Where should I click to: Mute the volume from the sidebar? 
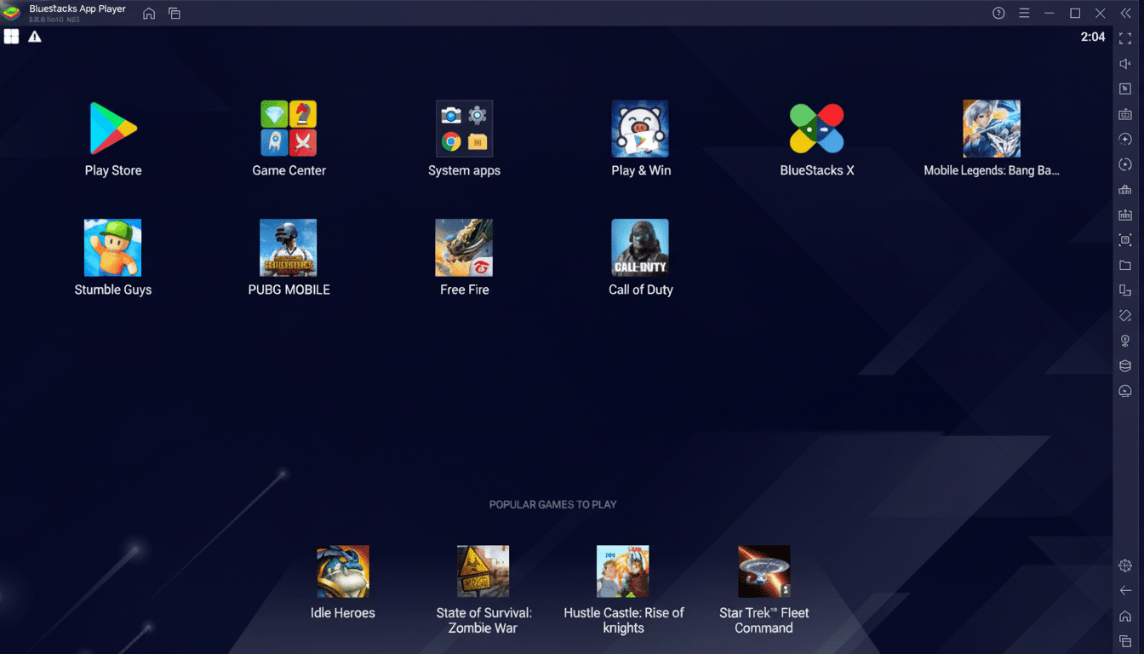[1124, 63]
